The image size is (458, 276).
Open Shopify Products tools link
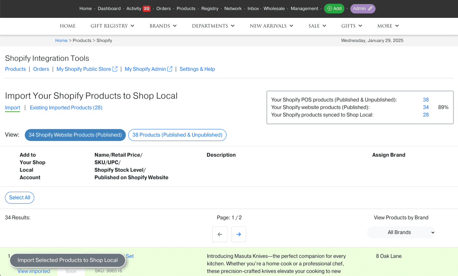click(15, 69)
